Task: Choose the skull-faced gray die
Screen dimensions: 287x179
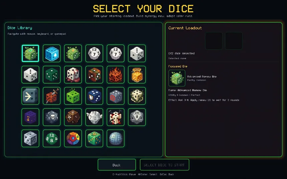Action: pos(52,117)
